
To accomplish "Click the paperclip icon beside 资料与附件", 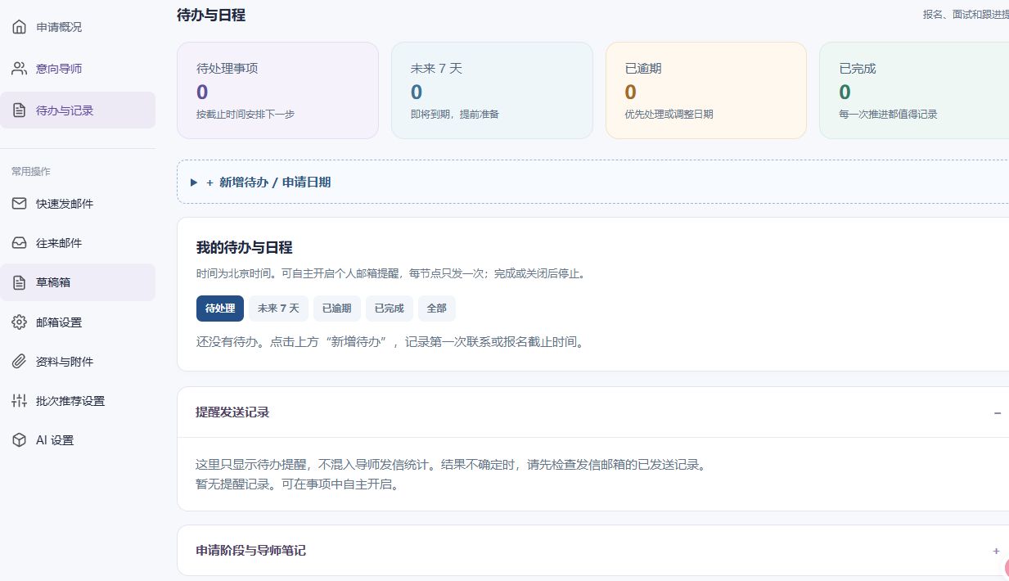I will point(19,362).
